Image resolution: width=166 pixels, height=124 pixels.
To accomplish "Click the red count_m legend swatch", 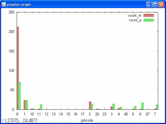I will tap(148, 16).
